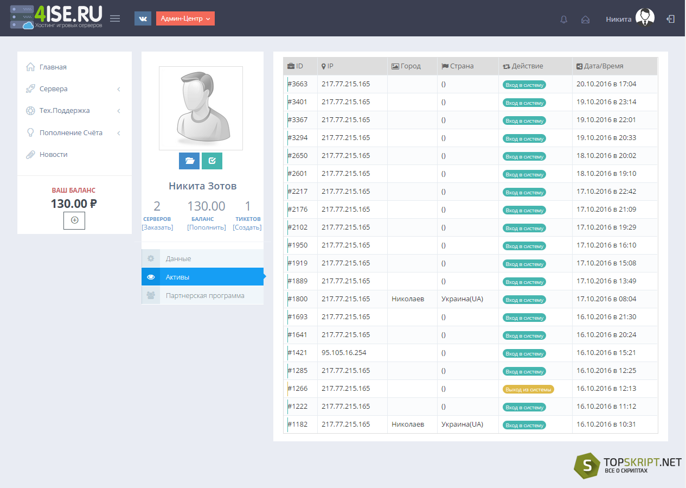686x488 pixels.
Task: Click the [Заказать] servers link
Action: (157, 227)
